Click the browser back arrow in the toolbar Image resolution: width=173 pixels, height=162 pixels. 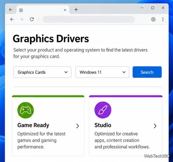click(12, 19)
